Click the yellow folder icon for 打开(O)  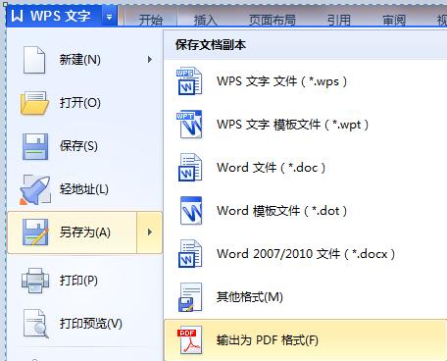click(x=34, y=103)
